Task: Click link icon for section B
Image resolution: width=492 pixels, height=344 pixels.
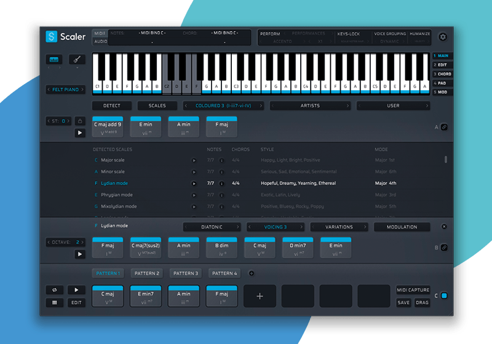Action: [x=444, y=248]
